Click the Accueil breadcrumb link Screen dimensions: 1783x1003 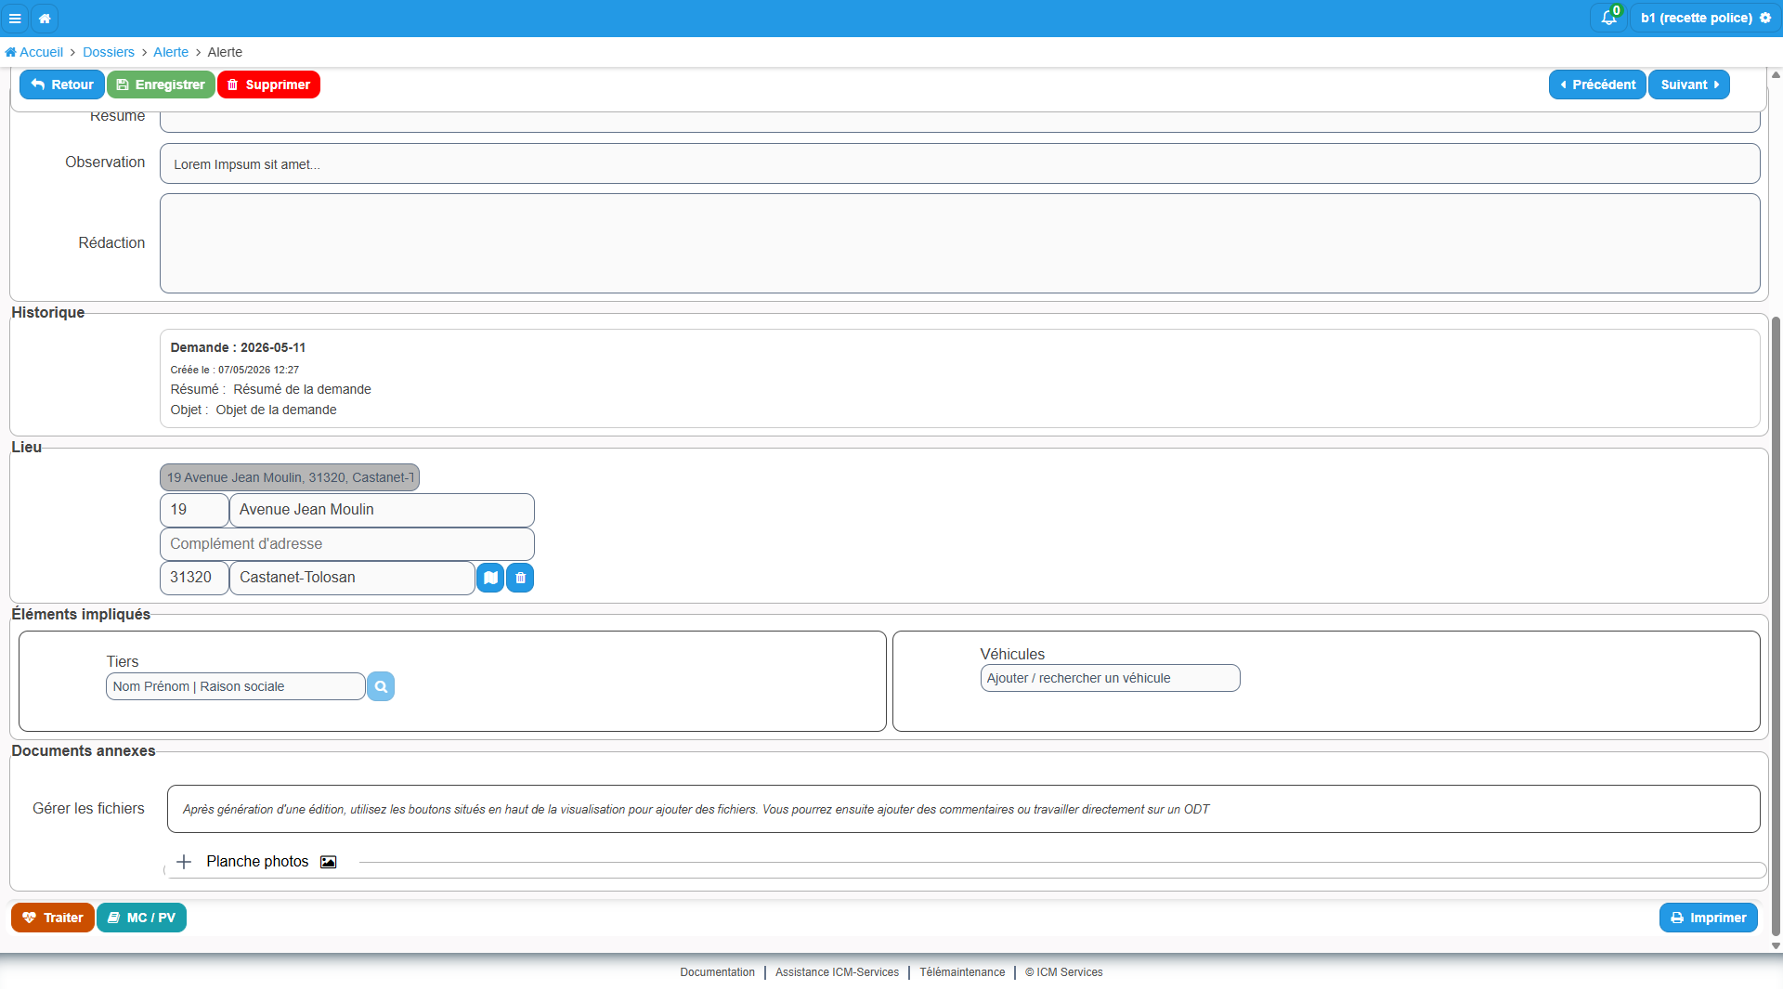[x=34, y=52]
